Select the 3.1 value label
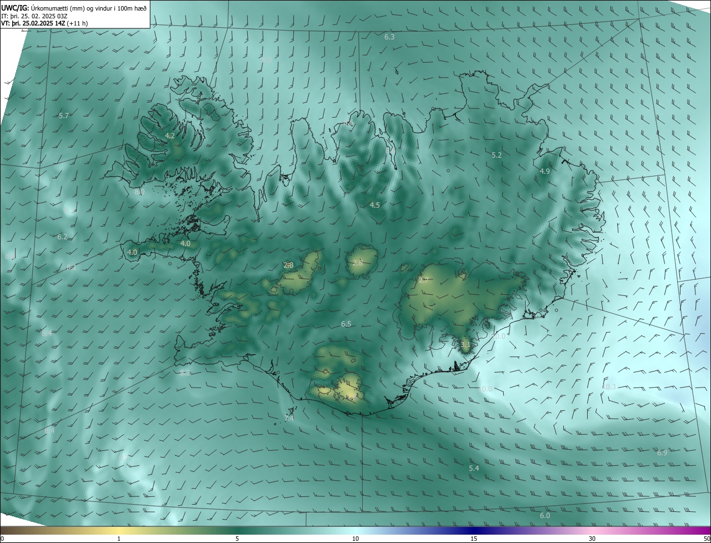 tap(465, 345)
